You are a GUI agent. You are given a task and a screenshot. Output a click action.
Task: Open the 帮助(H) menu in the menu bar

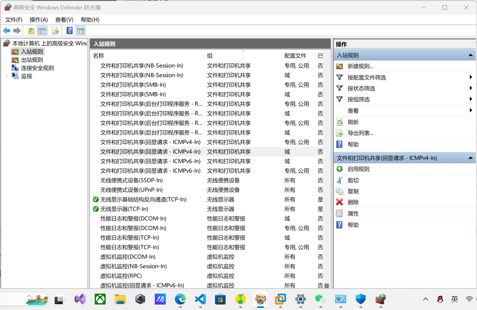click(x=90, y=20)
